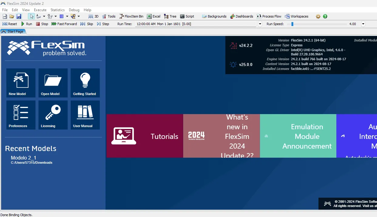
Task: Reset the simulation model
Action: click(10, 24)
